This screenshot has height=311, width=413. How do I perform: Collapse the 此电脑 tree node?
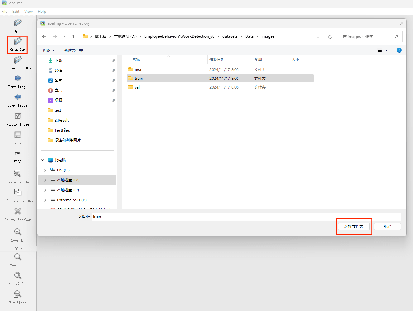43,160
